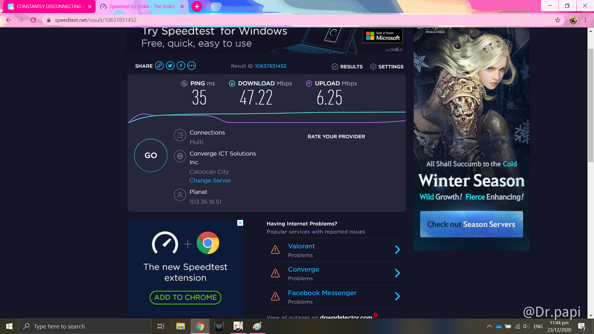Expand the more share options menu
594x334 pixels.
[191, 66]
